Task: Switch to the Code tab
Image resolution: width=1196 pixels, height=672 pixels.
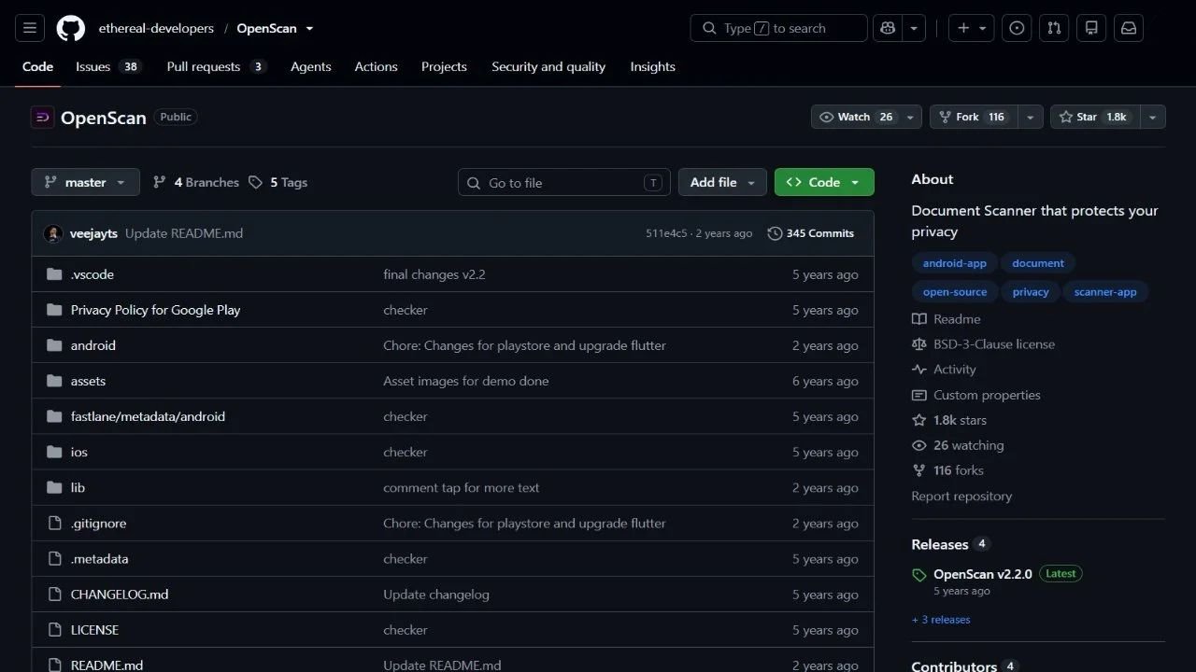Action: point(37,66)
